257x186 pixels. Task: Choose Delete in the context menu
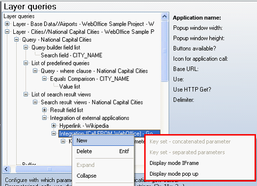coord(103,151)
